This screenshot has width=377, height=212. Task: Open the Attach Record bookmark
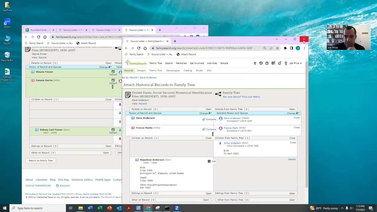click(x=186, y=54)
